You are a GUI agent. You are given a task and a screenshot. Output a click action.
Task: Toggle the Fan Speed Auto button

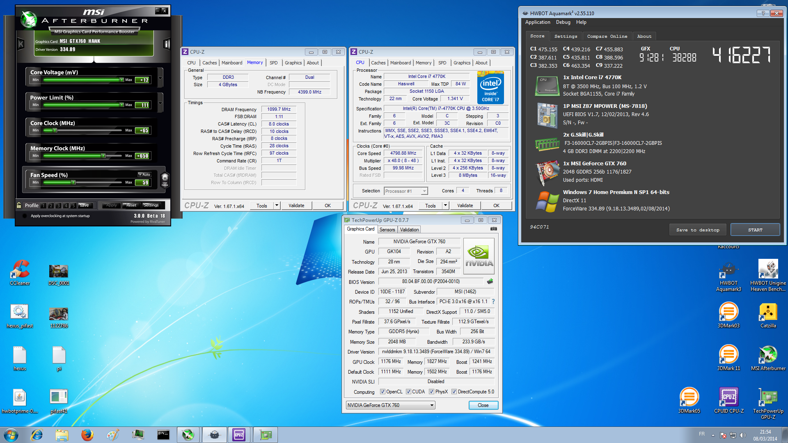point(144,174)
